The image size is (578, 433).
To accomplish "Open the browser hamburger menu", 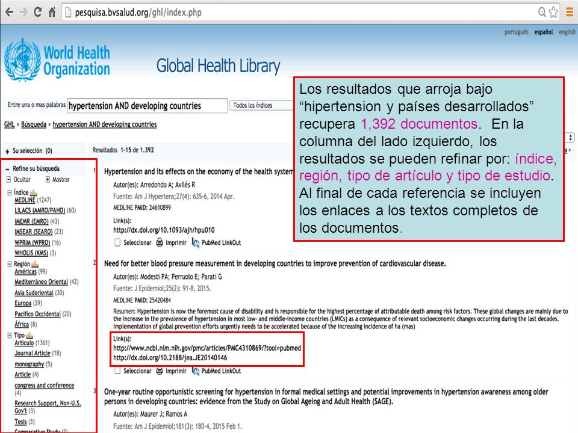I will [570, 12].
